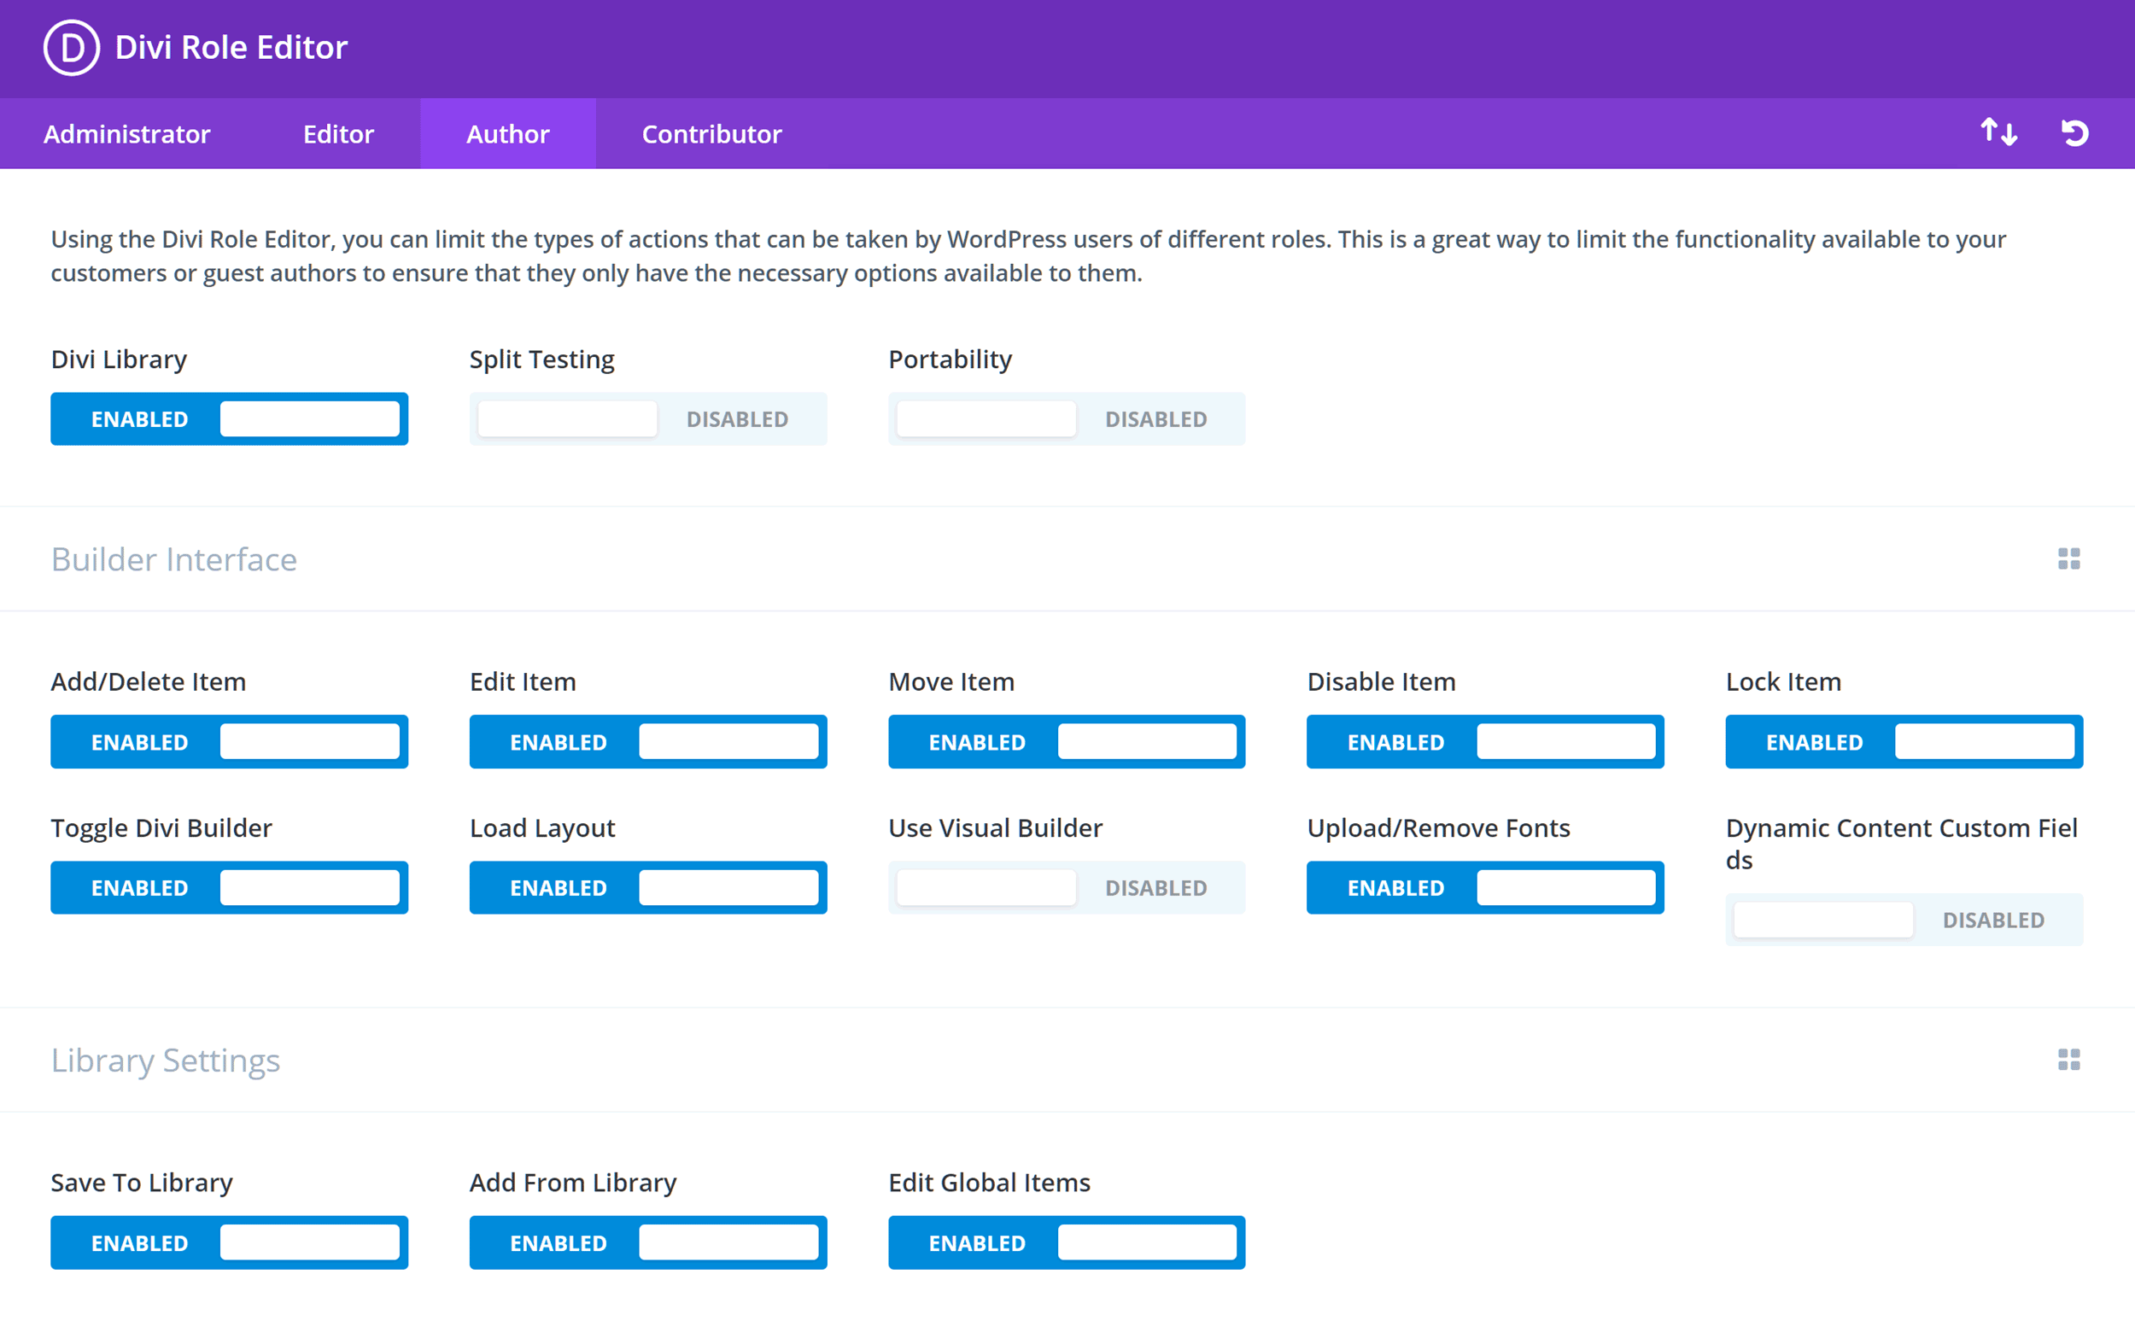
Task: Click the Upload/Remove Fonts label
Action: [1438, 827]
